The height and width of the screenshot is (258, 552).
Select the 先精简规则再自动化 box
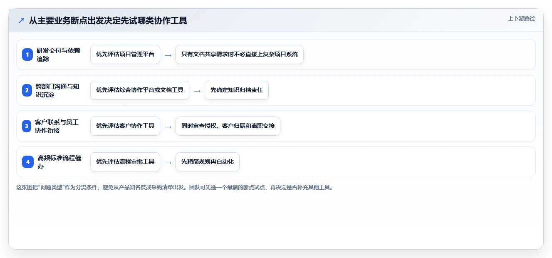click(208, 162)
